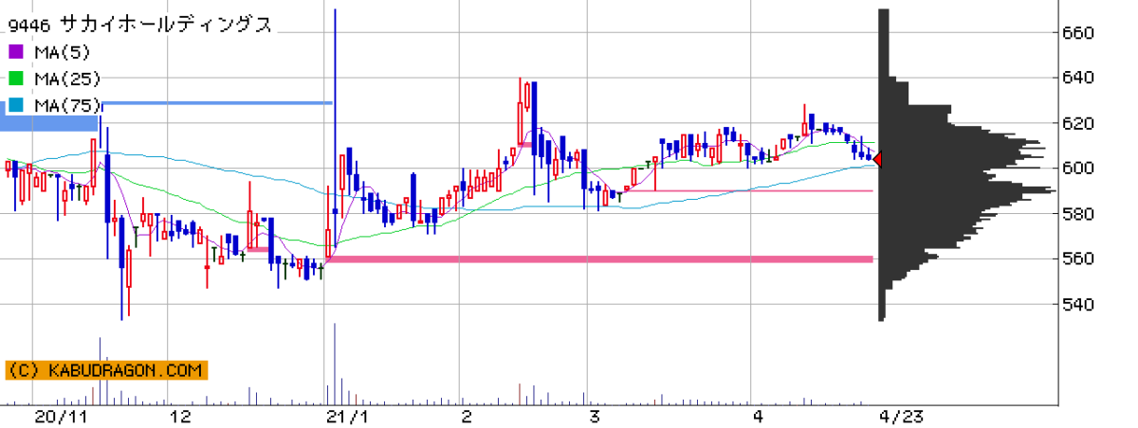Click the 3 month axis label
This screenshot has width=1138, height=428.
pos(595,417)
